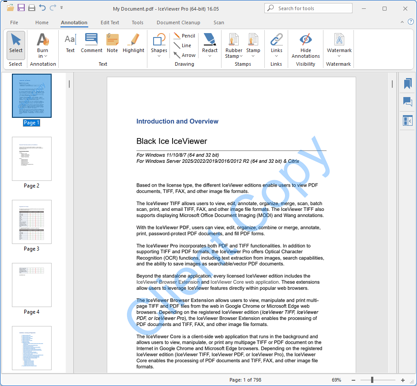Expand the Shapes dropdown arrow
This screenshot has height=386, width=417.
pyautogui.click(x=159, y=56)
